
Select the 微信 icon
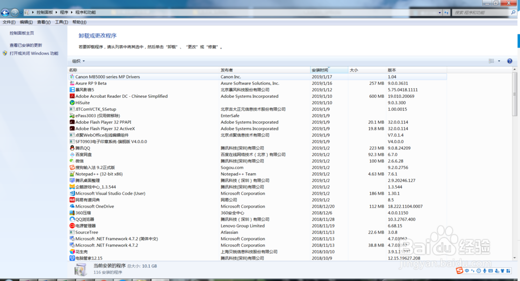pyautogui.click(x=72, y=161)
